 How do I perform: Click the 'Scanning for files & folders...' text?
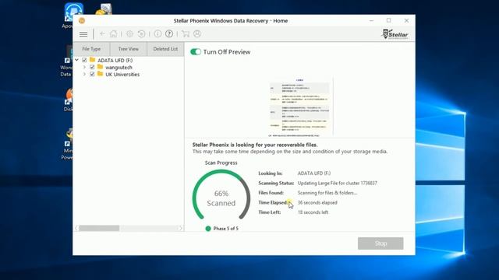click(x=327, y=193)
